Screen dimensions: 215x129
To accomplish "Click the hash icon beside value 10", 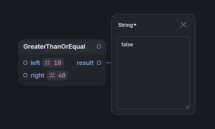I will click(47, 63).
